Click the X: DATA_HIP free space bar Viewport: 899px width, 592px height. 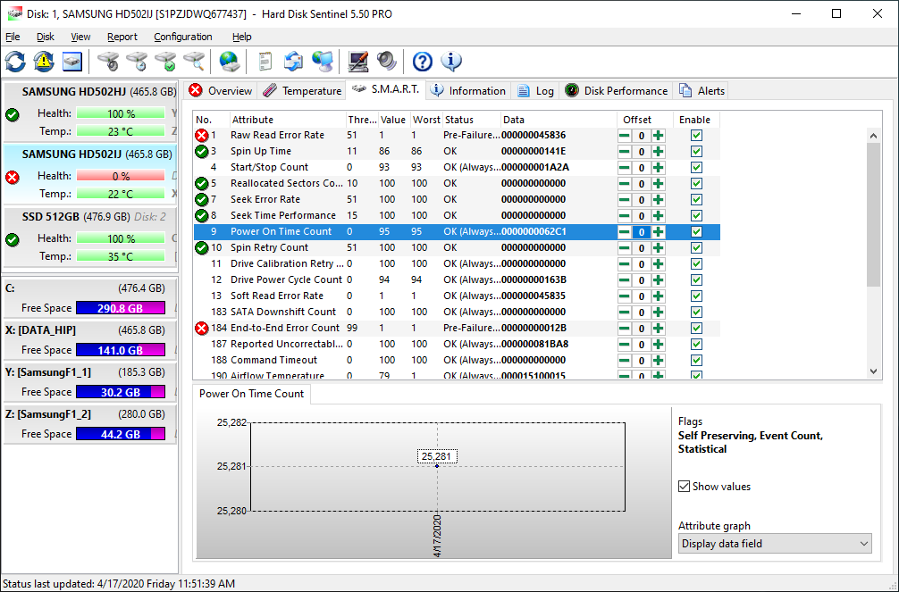pyautogui.click(x=121, y=350)
